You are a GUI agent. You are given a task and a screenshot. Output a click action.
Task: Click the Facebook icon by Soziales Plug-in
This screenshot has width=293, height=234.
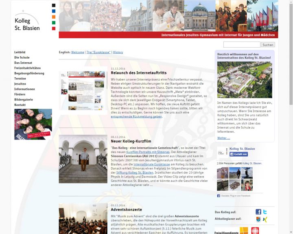coord(219,196)
